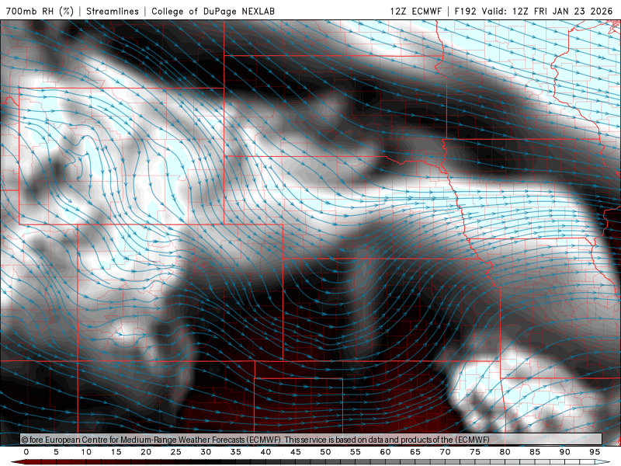Click the "50" label on RH scale
The width and height of the screenshot is (621, 466).
click(x=325, y=452)
